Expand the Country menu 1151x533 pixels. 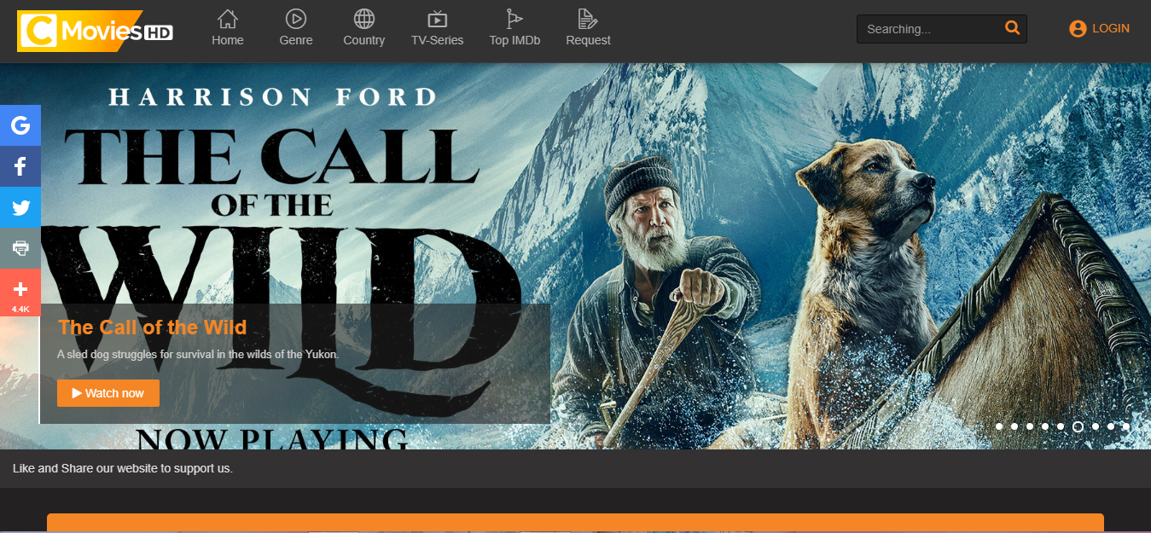point(363,28)
